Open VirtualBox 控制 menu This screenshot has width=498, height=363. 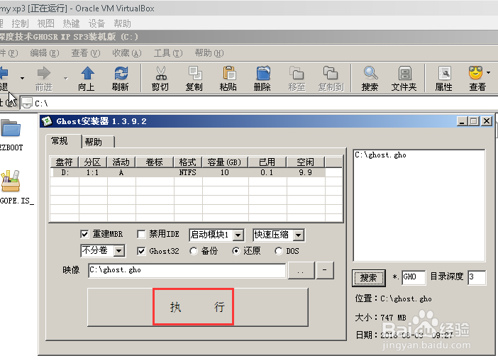(20, 23)
